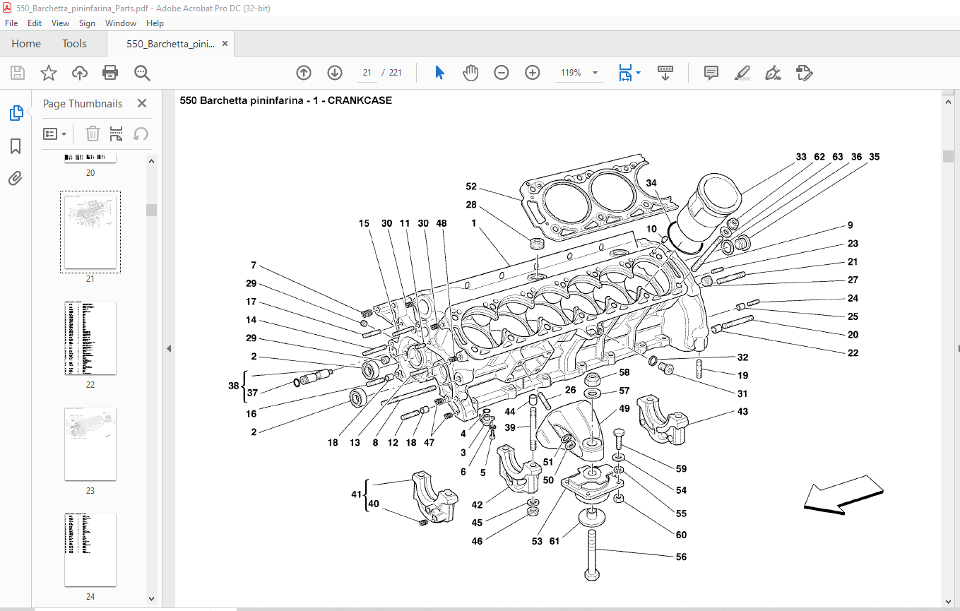The width and height of the screenshot is (960, 611).
Task: Click the fit page width icon
Action: pyautogui.click(x=625, y=73)
